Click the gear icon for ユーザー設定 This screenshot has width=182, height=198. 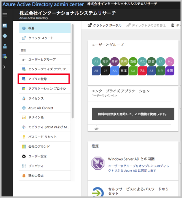[x=24, y=156]
